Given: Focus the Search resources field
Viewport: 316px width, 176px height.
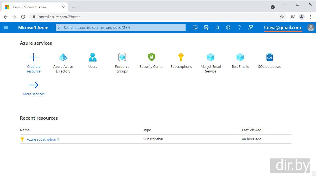Looking at the screenshot, I should (x=120, y=27).
